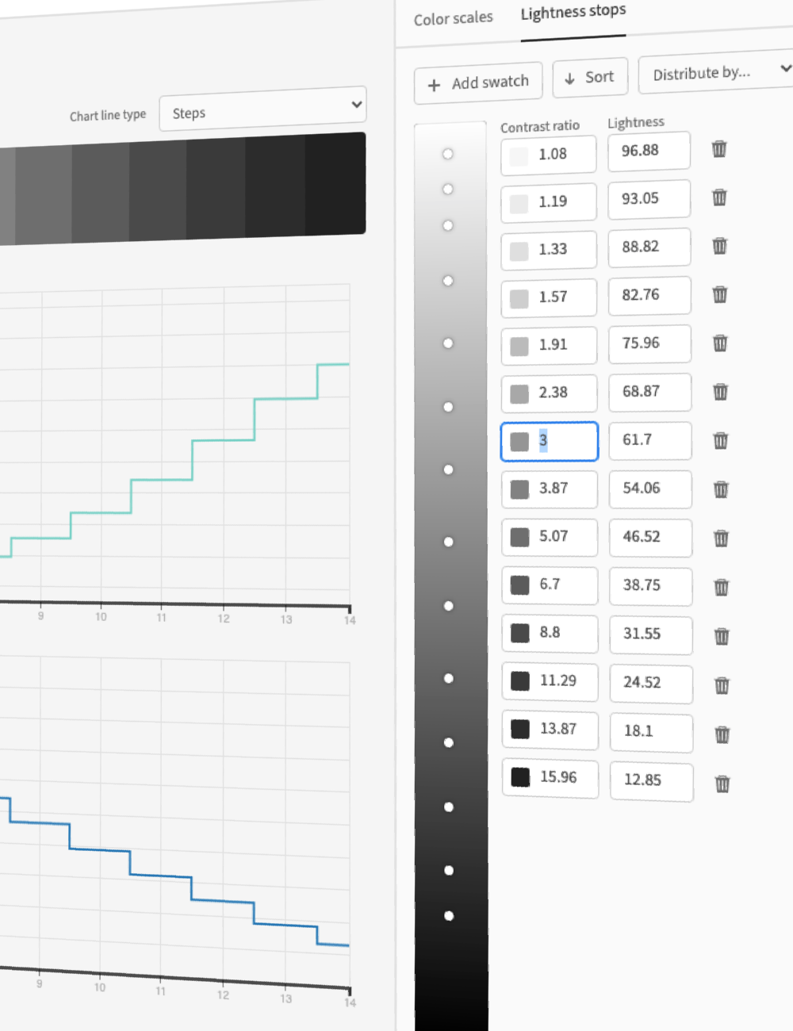Screen dimensions: 793x1031
Task: Click the Add swatch button
Action: (x=478, y=82)
